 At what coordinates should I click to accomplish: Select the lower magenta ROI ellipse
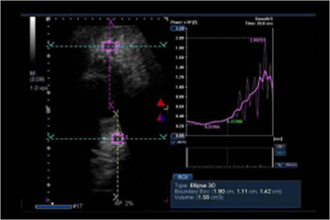click(x=117, y=138)
